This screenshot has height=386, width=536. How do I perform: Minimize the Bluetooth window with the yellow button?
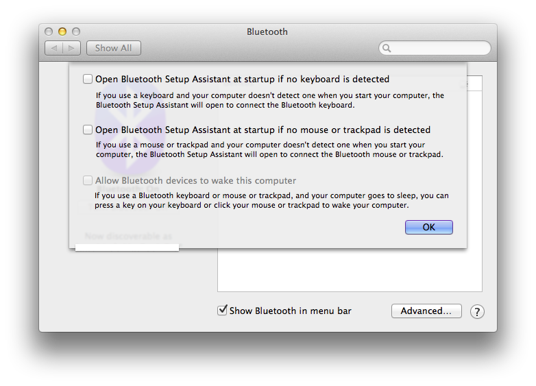pos(62,32)
